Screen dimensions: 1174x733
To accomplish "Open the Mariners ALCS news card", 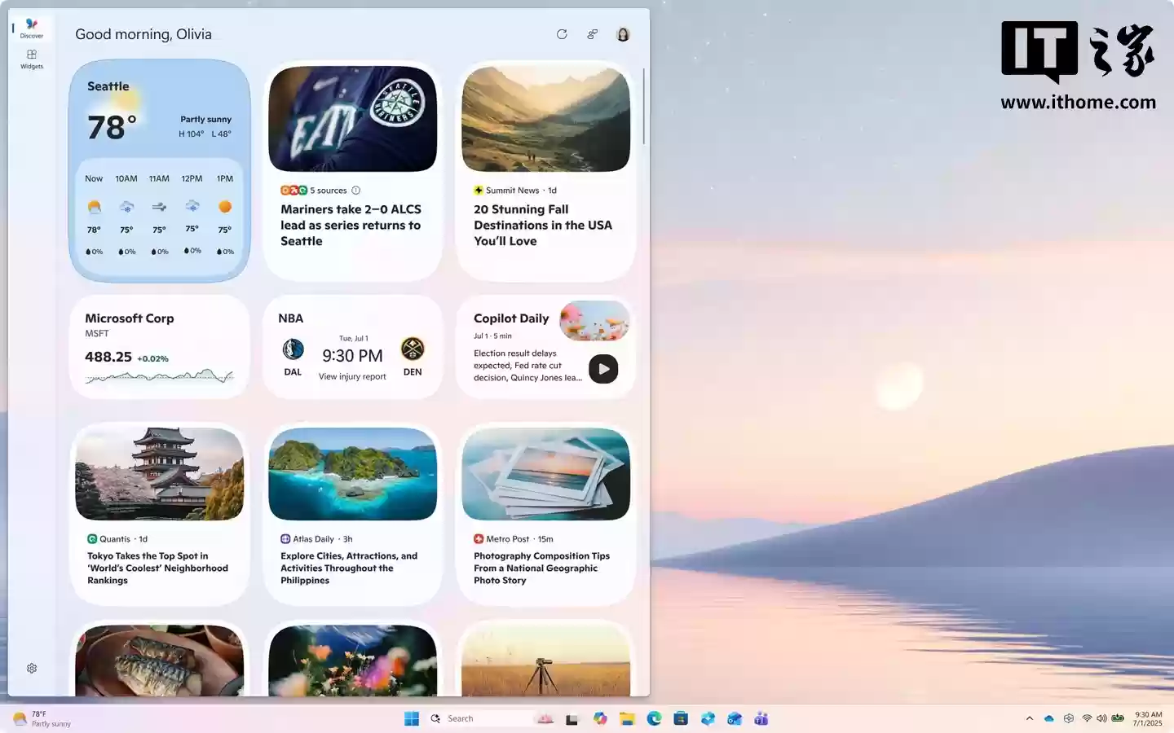I will pyautogui.click(x=351, y=225).
